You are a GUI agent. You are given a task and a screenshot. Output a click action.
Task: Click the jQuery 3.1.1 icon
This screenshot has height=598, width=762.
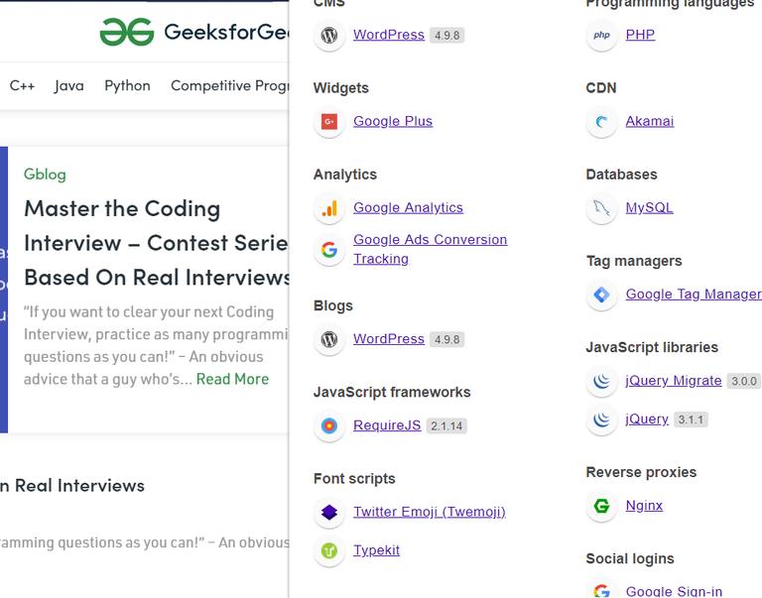pyautogui.click(x=601, y=419)
